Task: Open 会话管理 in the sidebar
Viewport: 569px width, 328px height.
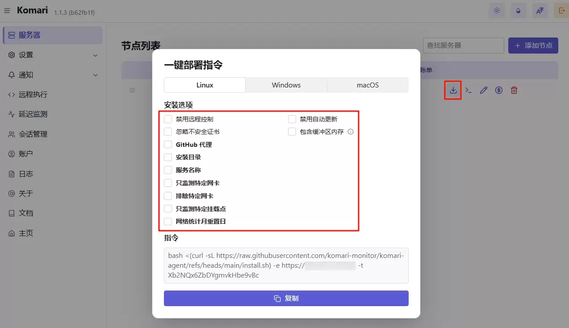Action: click(53, 134)
